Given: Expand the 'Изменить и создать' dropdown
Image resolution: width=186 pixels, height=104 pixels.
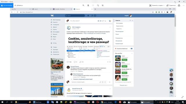Looking at the screenshot, I should click(157, 5).
